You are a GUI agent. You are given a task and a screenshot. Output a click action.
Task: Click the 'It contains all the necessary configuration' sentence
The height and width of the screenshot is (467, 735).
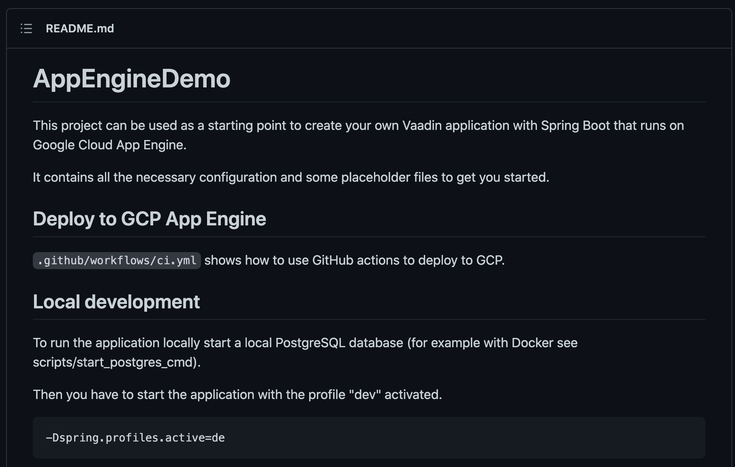click(291, 177)
